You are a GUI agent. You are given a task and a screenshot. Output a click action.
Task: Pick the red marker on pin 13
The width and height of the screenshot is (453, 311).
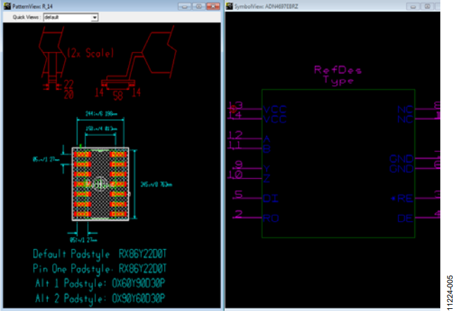coord(233,109)
